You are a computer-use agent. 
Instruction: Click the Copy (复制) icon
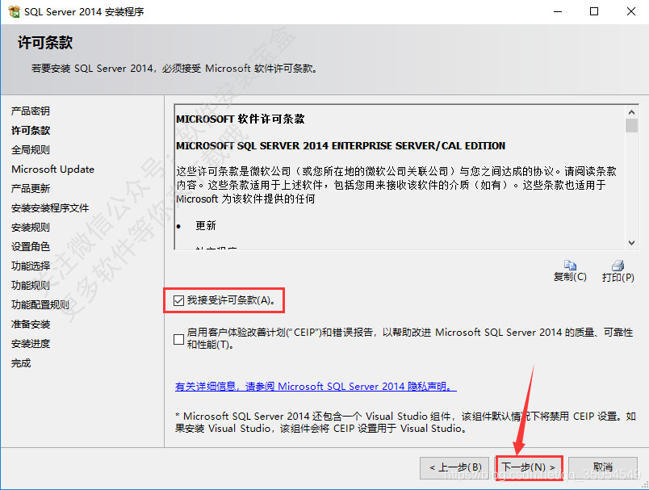[x=570, y=265]
